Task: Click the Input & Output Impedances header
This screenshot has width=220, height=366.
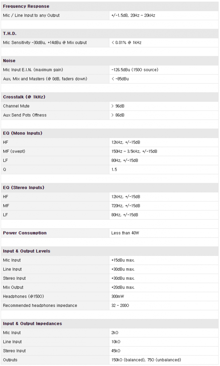Action: (x=33, y=323)
